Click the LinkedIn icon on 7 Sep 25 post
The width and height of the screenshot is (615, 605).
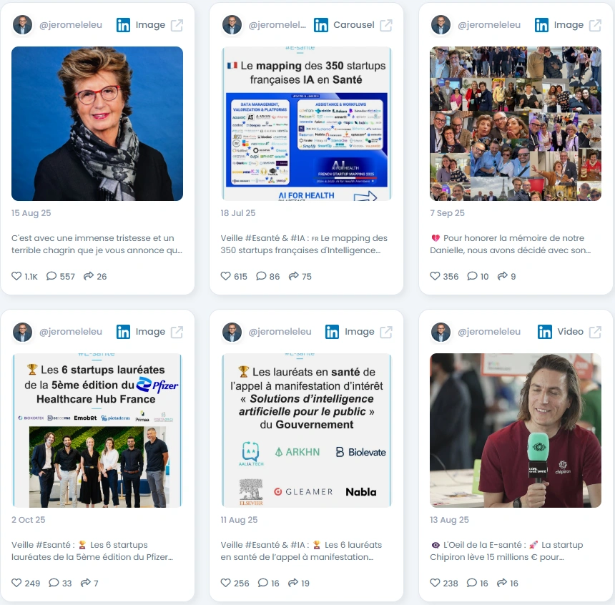pos(541,25)
